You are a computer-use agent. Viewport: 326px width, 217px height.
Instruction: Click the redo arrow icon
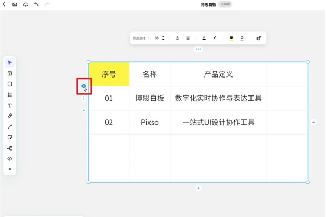click(47, 4)
